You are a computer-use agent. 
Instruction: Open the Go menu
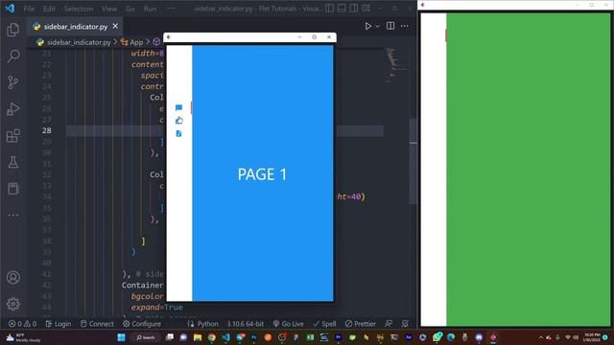130,9
